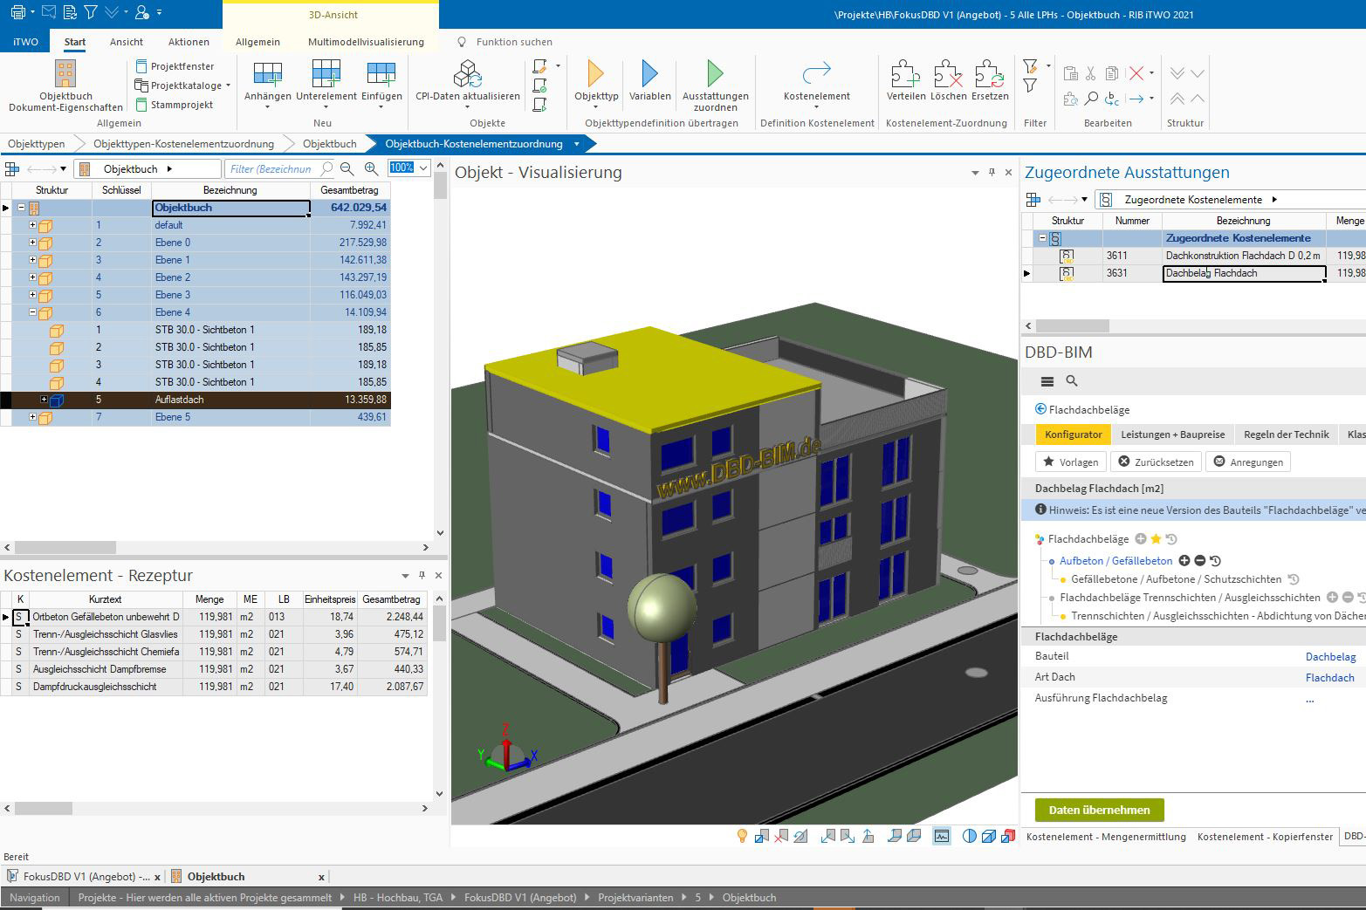This screenshot has width=1366, height=910.
Task: Toggle the half-circle contrast icon below 3D view
Action: coord(969,836)
